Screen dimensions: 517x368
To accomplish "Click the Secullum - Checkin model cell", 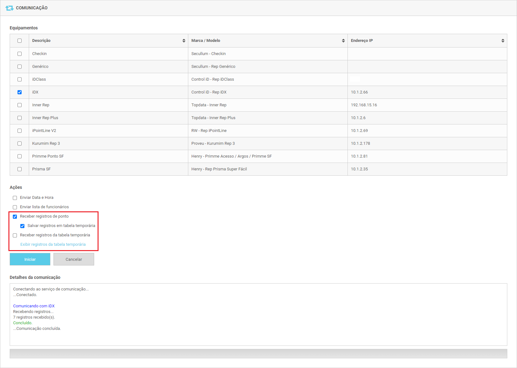I will click(268, 54).
